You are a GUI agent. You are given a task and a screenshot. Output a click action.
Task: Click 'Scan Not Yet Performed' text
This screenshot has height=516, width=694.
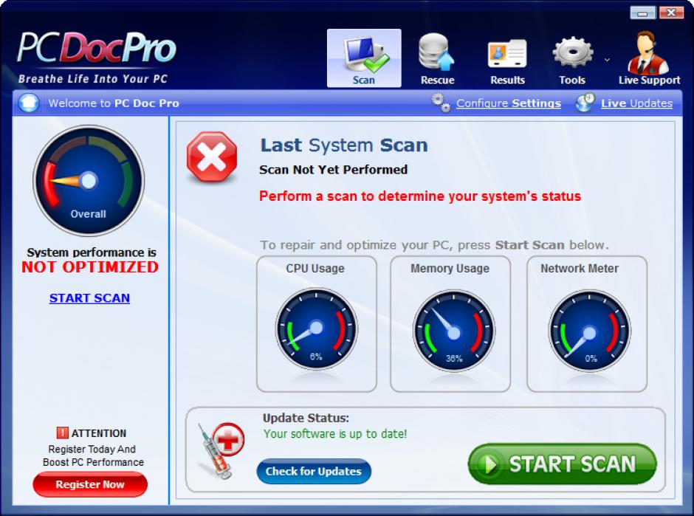click(x=333, y=170)
